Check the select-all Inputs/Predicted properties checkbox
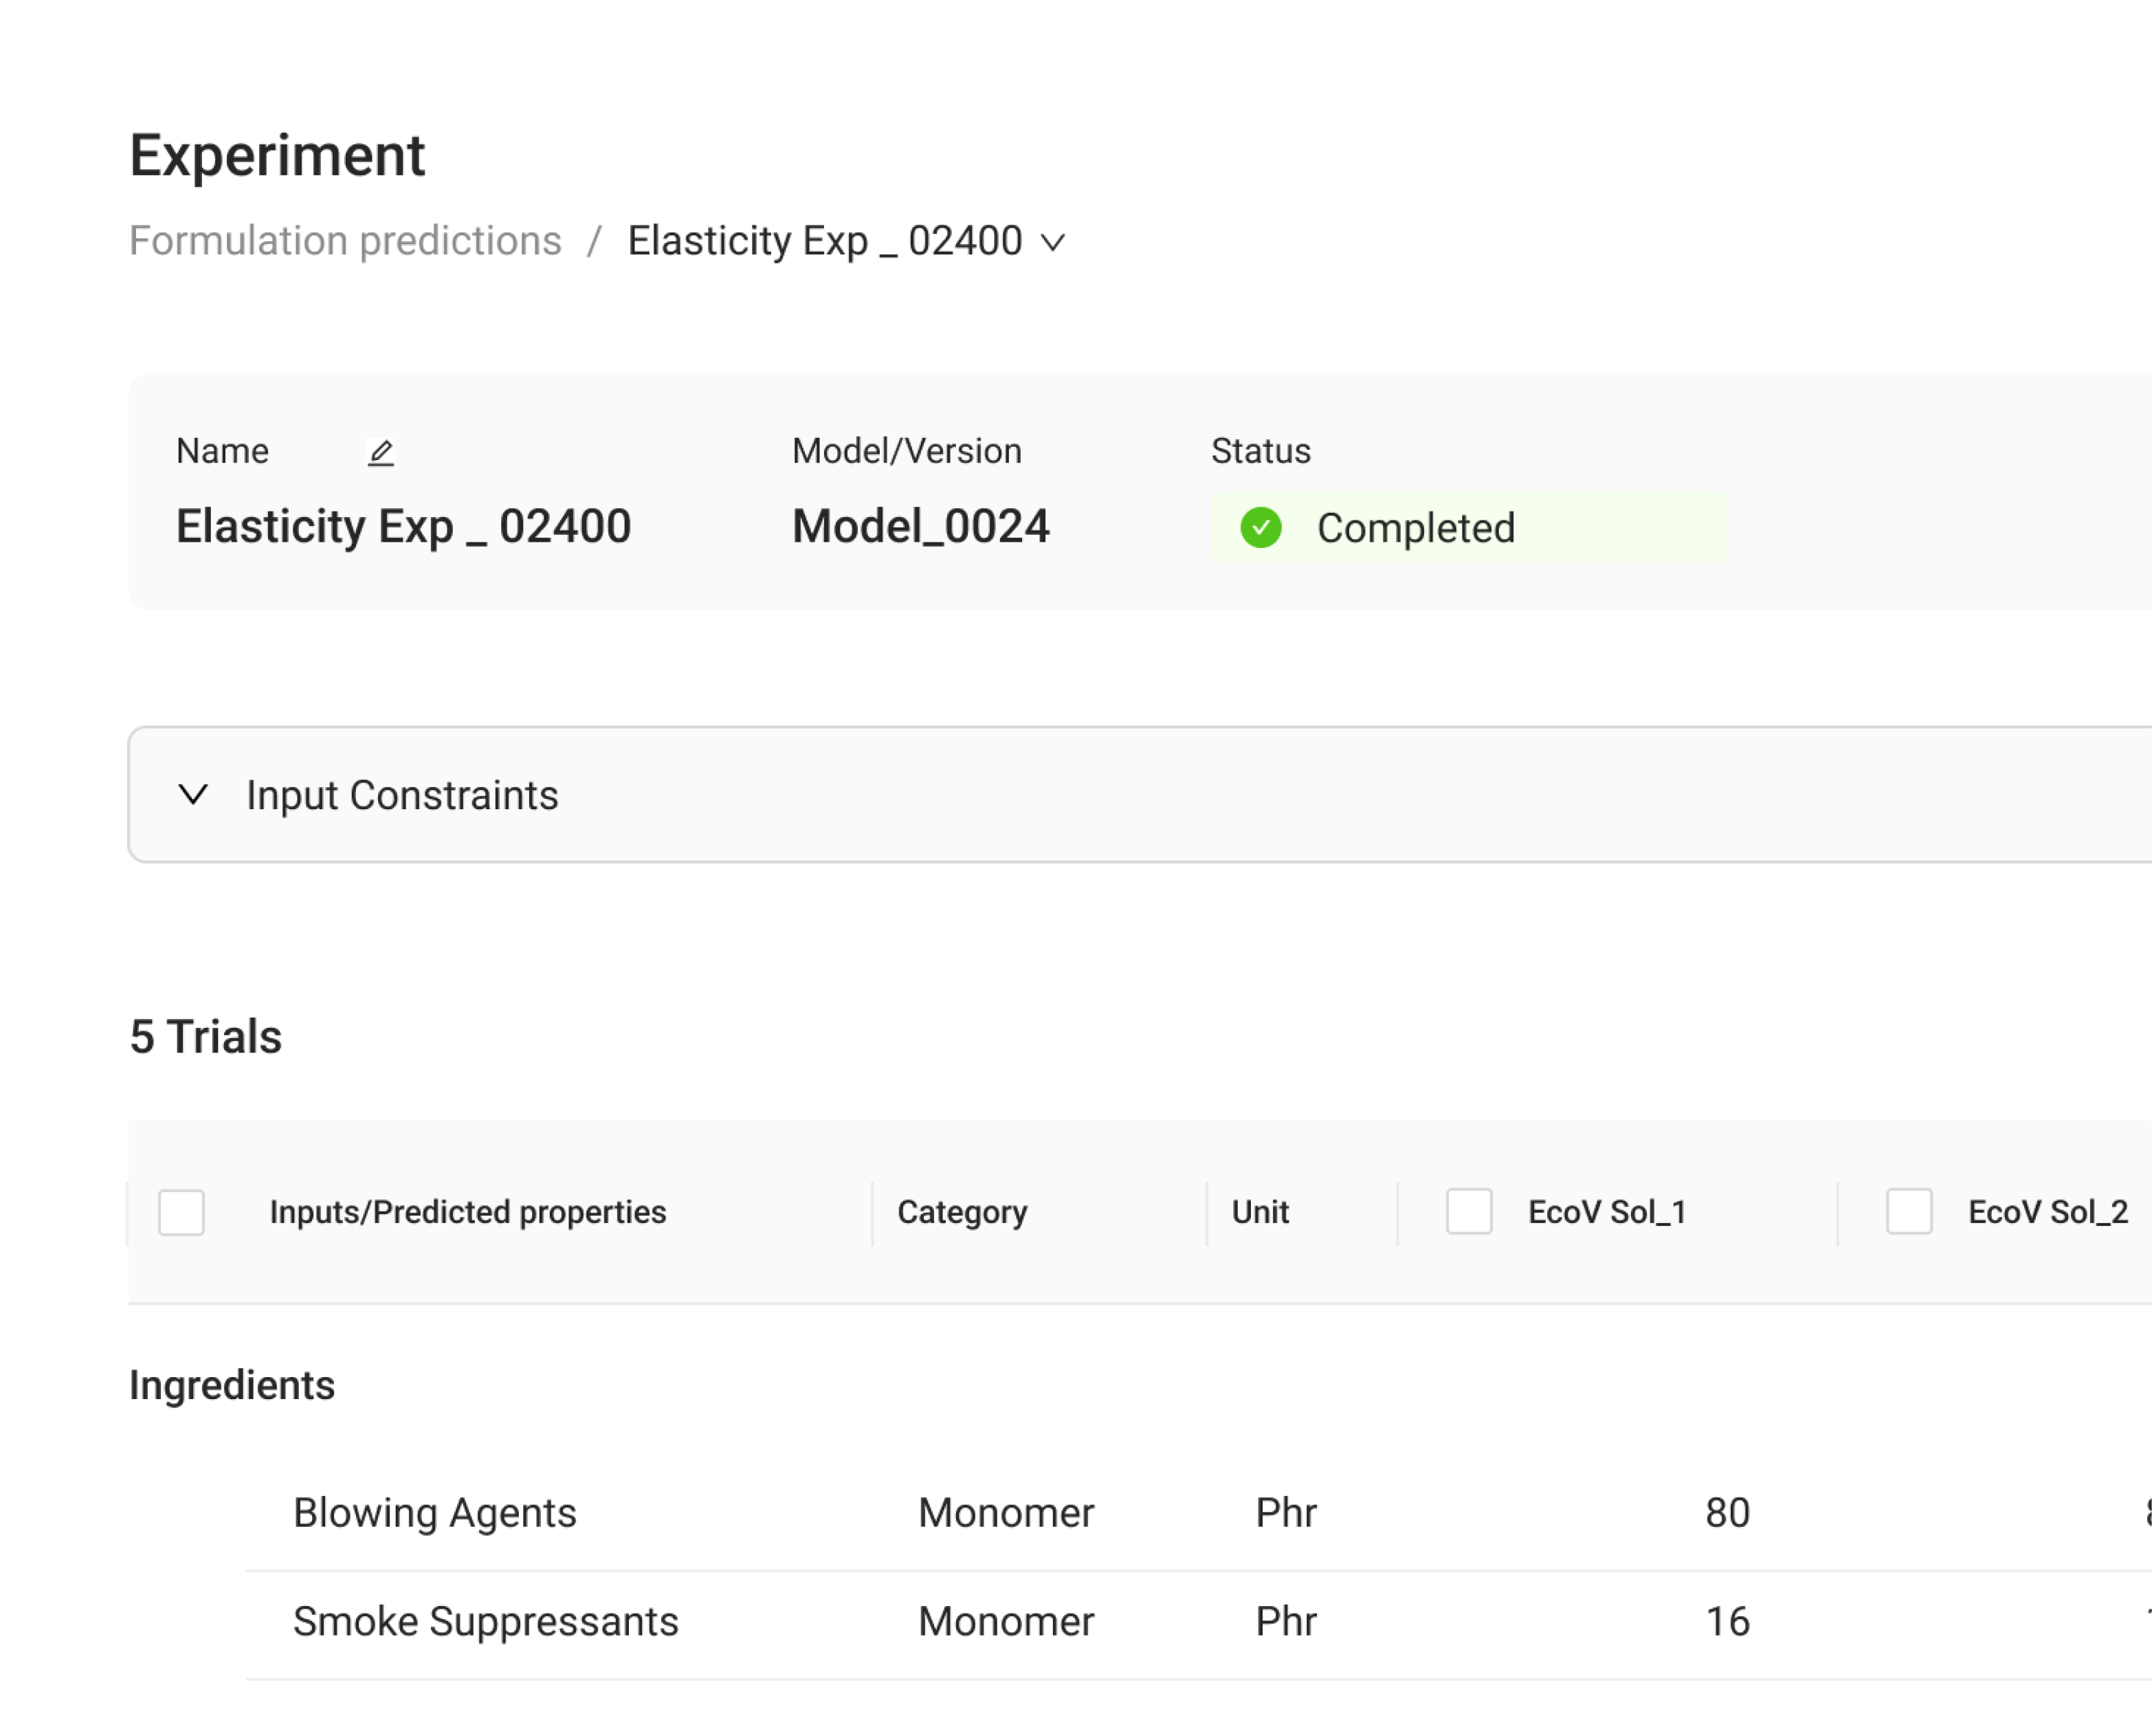This screenshot has width=2152, height=1736. (x=182, y=1212)
